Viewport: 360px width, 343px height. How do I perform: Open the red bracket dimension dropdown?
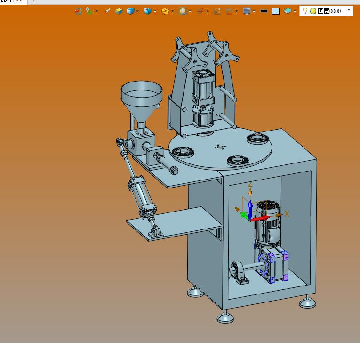(236, 11)
